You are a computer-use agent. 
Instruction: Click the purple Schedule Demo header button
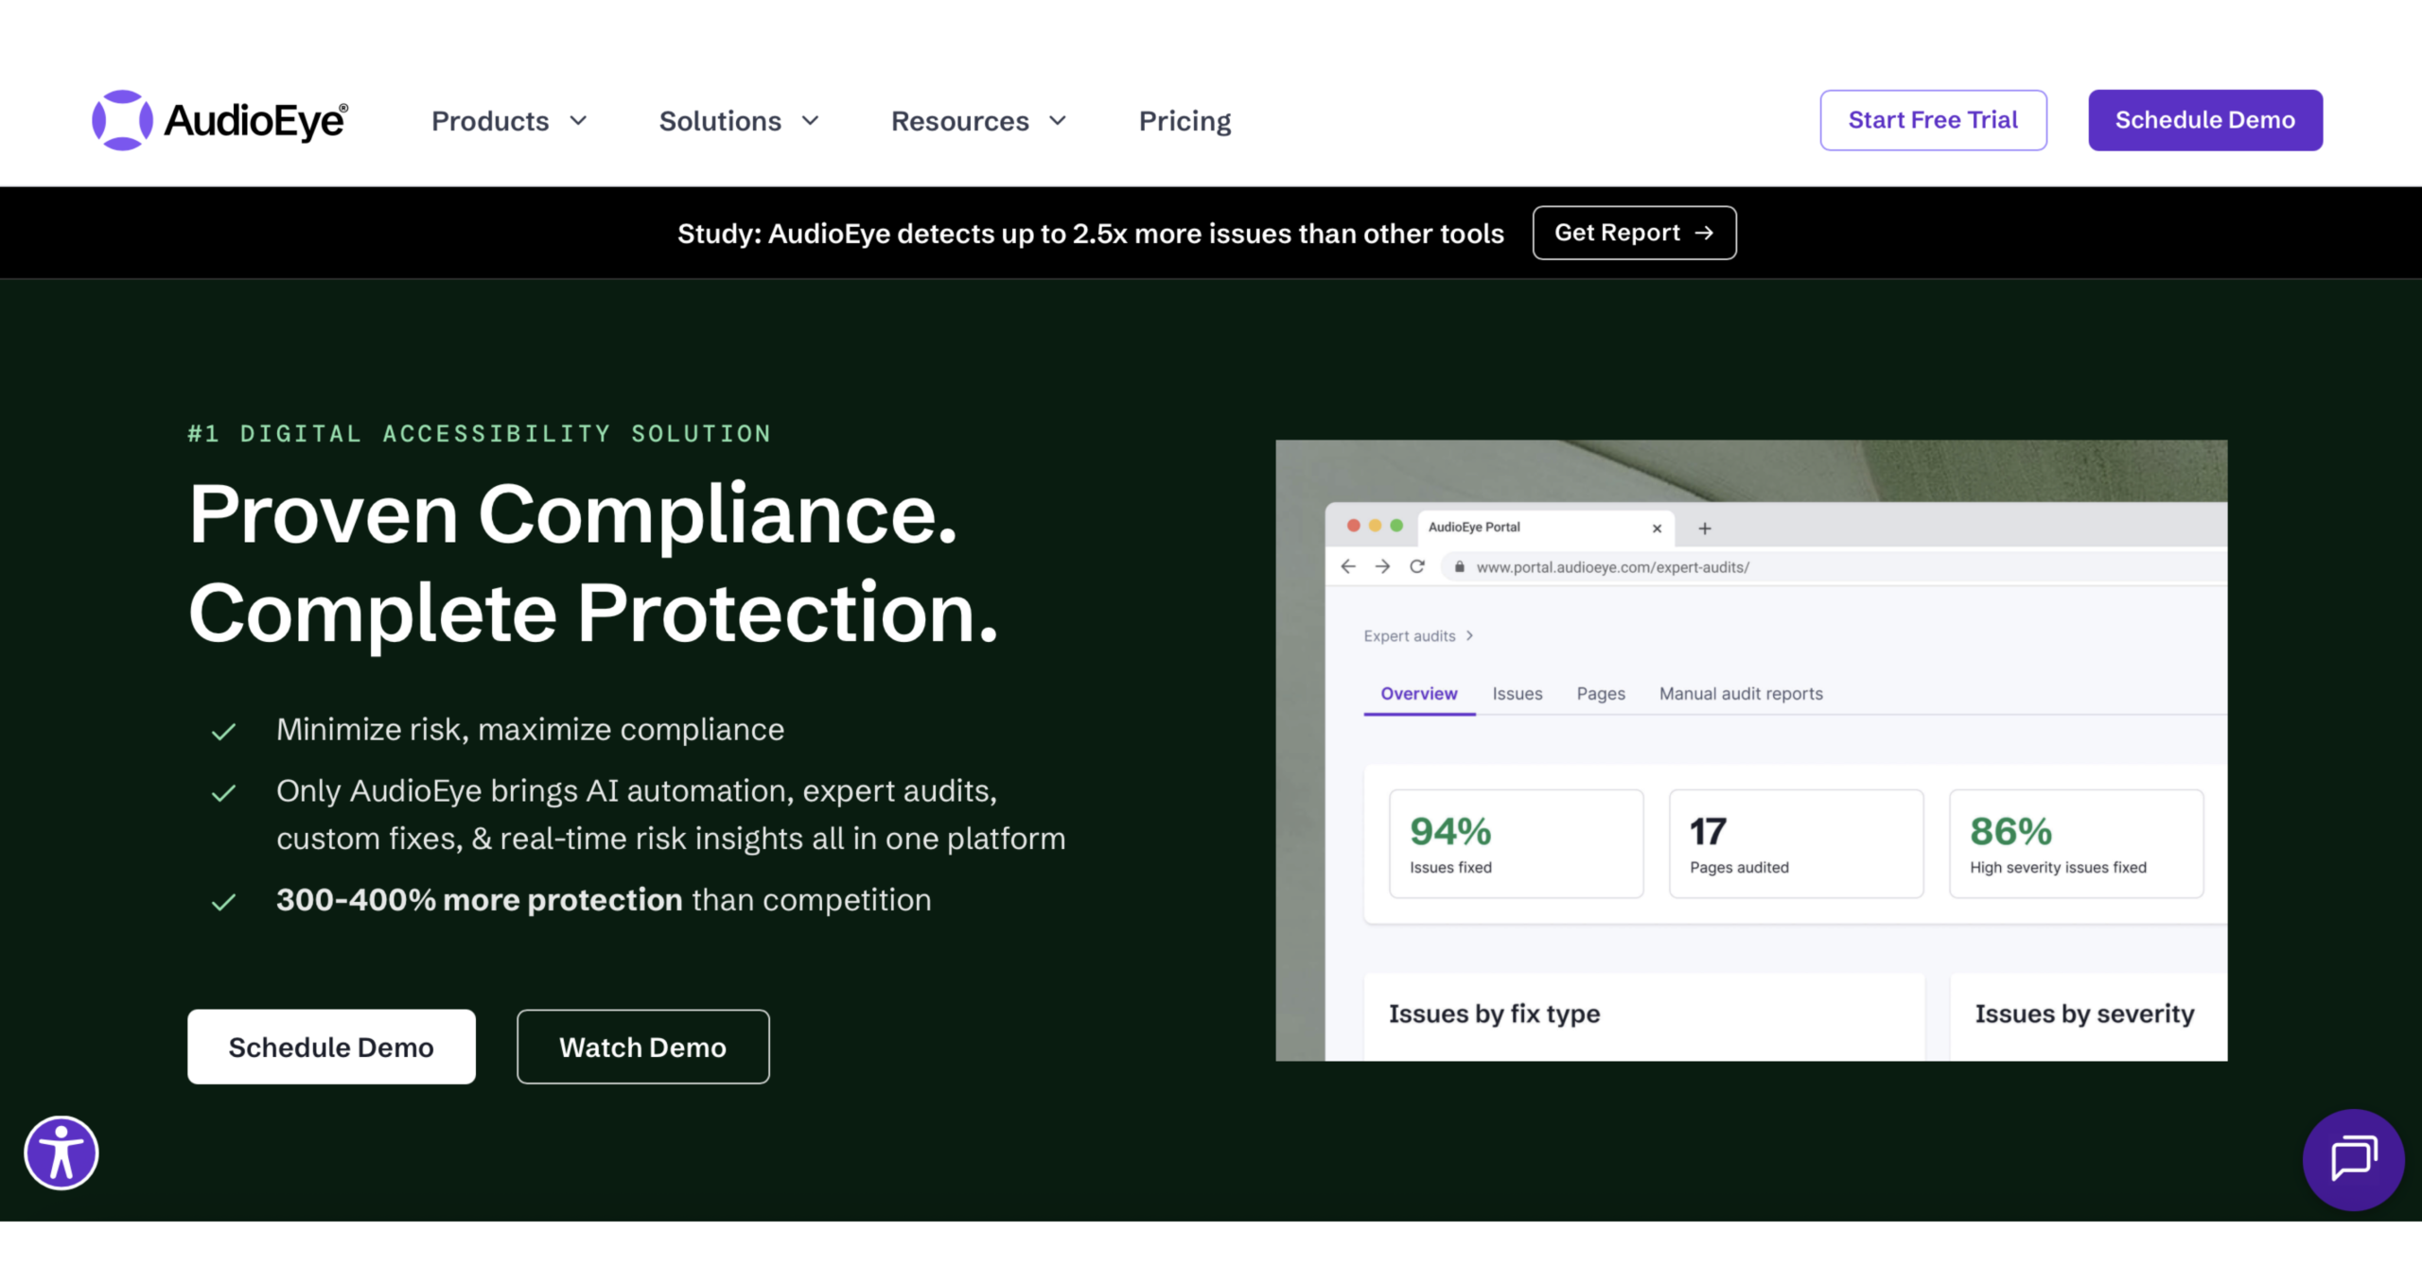[x=2204, y=120]
